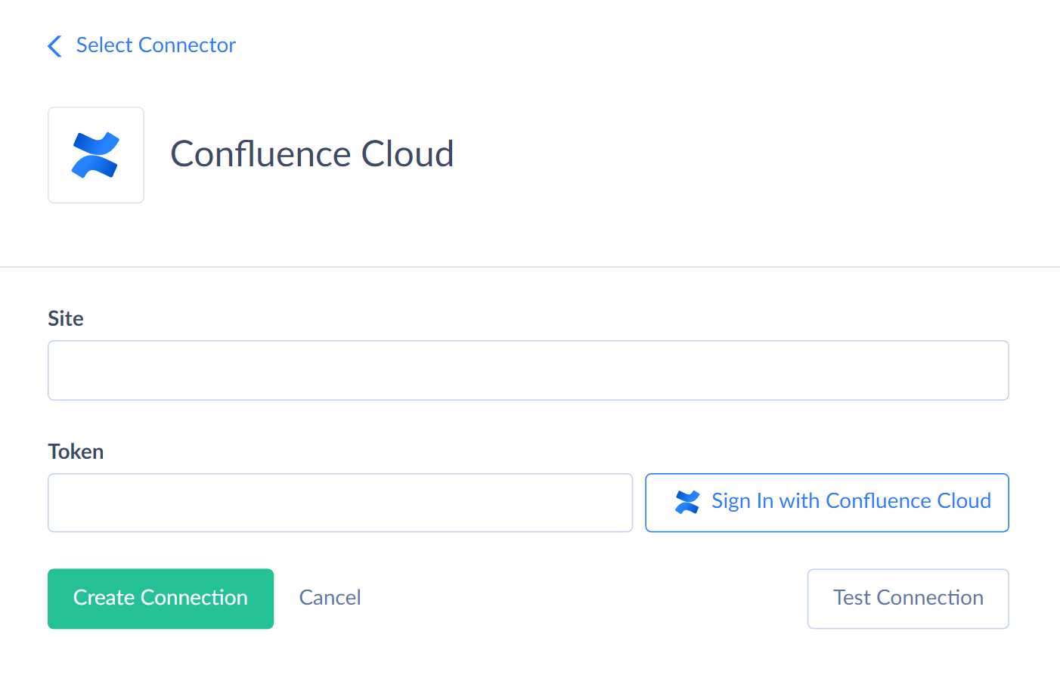Click the back chevron arrow icon
The image size is (1060, 678).
[54, 46]
